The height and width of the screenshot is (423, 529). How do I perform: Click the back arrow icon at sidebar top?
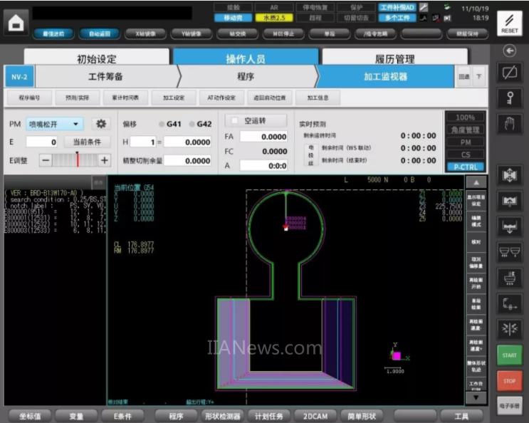click(x=509, y=51)
